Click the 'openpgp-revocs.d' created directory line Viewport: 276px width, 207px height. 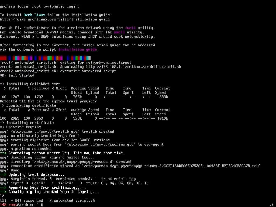coord(66,162)
